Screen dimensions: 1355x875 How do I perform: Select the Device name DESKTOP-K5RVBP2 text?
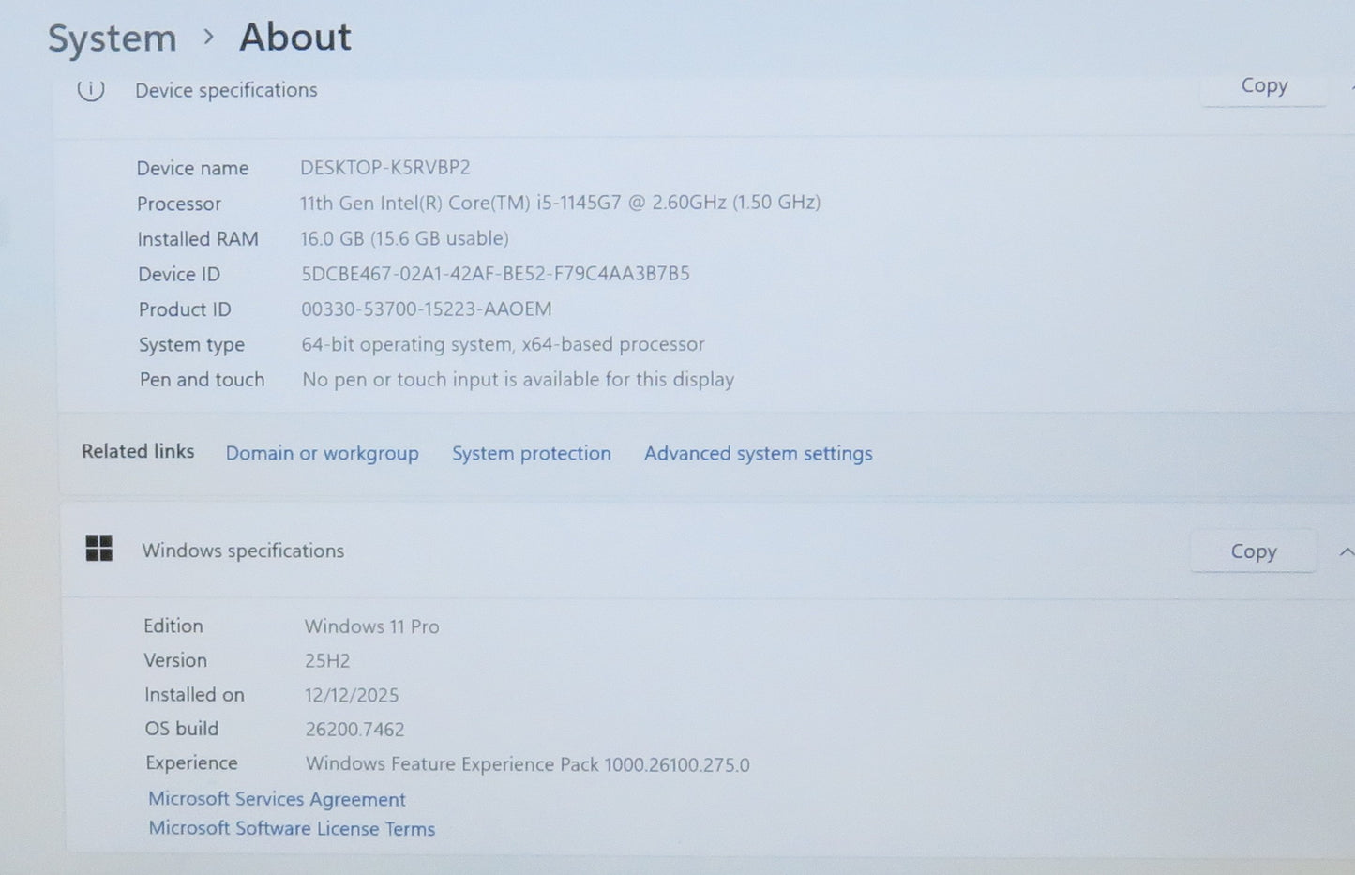[x=385, y=167]
